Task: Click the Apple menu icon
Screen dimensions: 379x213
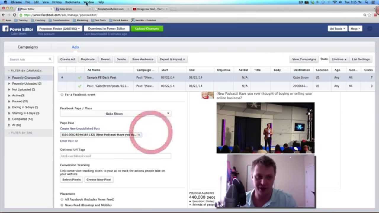Action: click(x=5, y=2)
